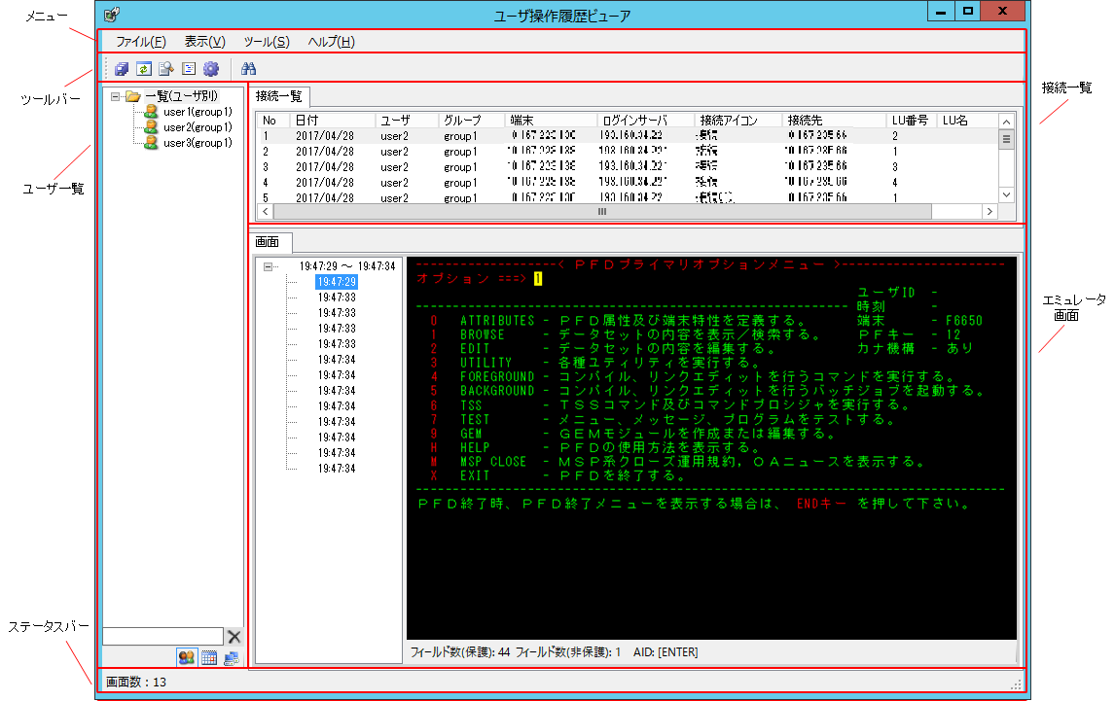Image resolution: width=1115 pixels, height=701 pixels.
Task: Sort by the ユーザ column header
Action: click(x=407, y=121)
